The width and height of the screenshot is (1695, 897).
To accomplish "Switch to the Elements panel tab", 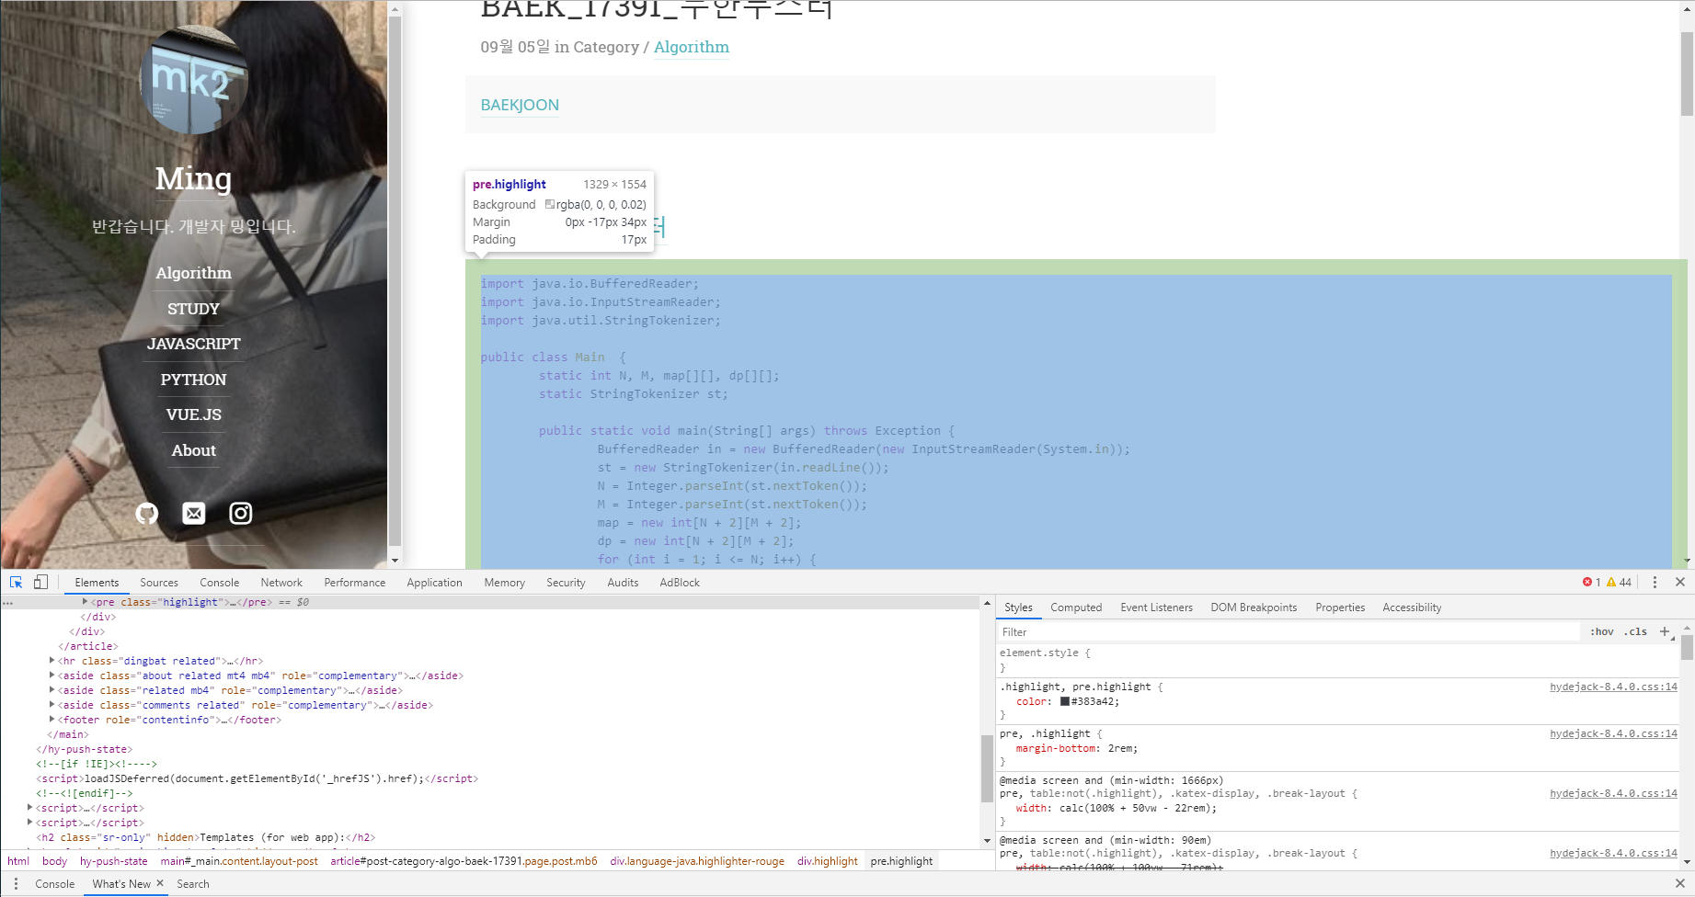I will [x=97, y=582].
